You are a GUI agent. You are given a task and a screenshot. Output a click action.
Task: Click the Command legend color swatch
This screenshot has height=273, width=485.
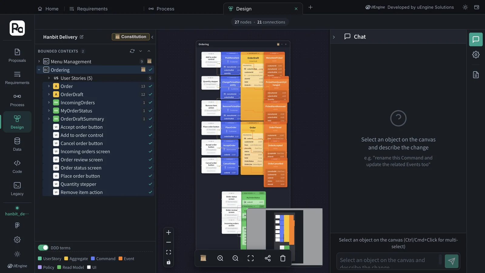click(x=93, y=259)
